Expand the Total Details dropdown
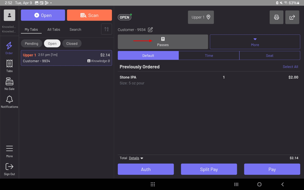 tap(136, 158)
